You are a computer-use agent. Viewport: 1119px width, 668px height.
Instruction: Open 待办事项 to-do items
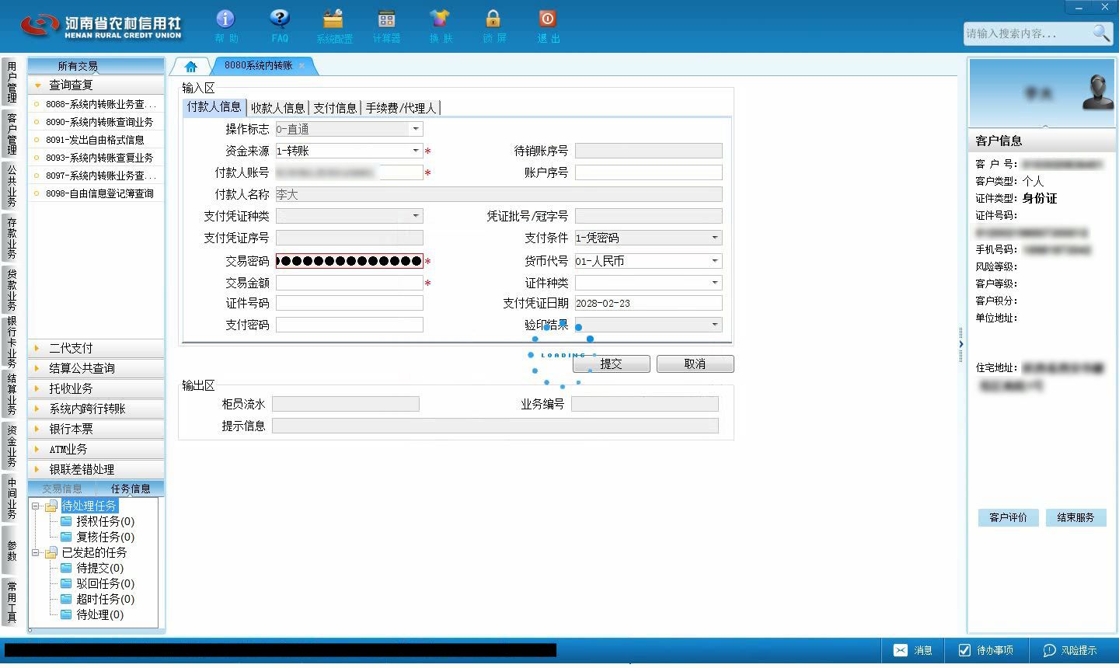pos(987,650)
